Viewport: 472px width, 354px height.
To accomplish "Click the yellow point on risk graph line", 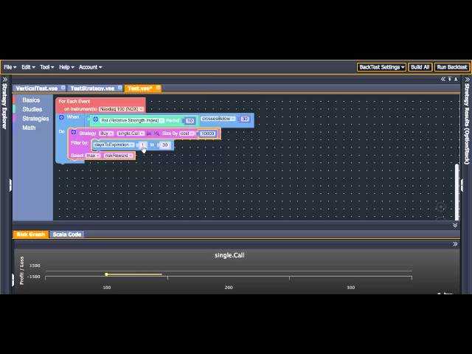I will pos(106,274).
